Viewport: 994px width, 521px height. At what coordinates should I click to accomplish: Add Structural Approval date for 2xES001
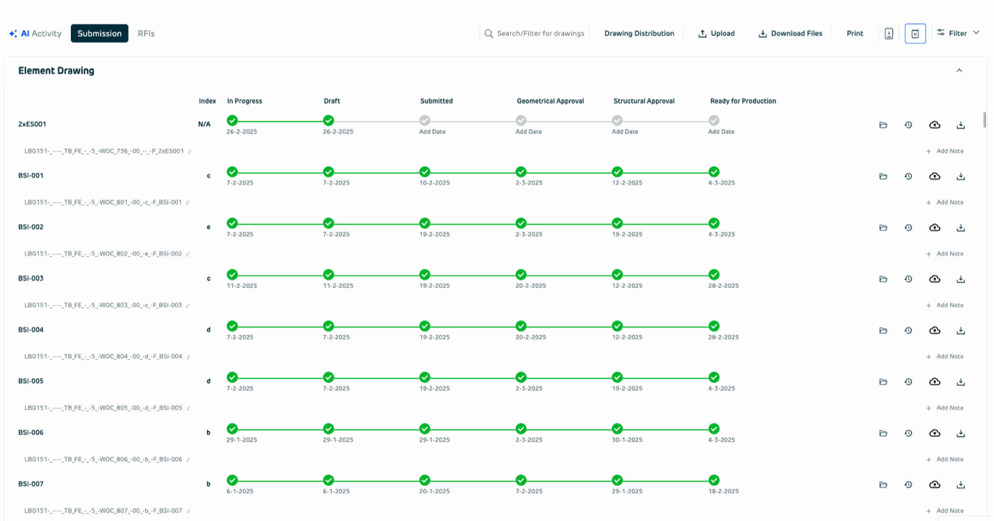point(625,132)
